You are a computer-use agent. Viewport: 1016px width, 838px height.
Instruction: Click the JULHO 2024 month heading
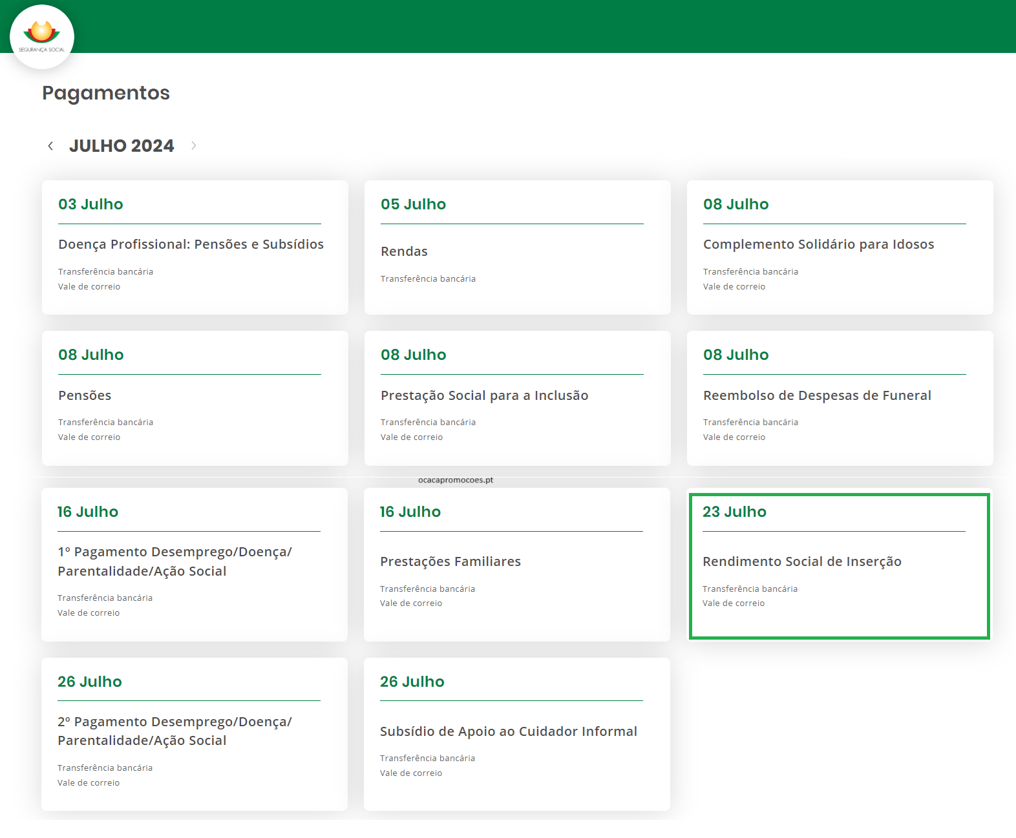tap(122, 146)
